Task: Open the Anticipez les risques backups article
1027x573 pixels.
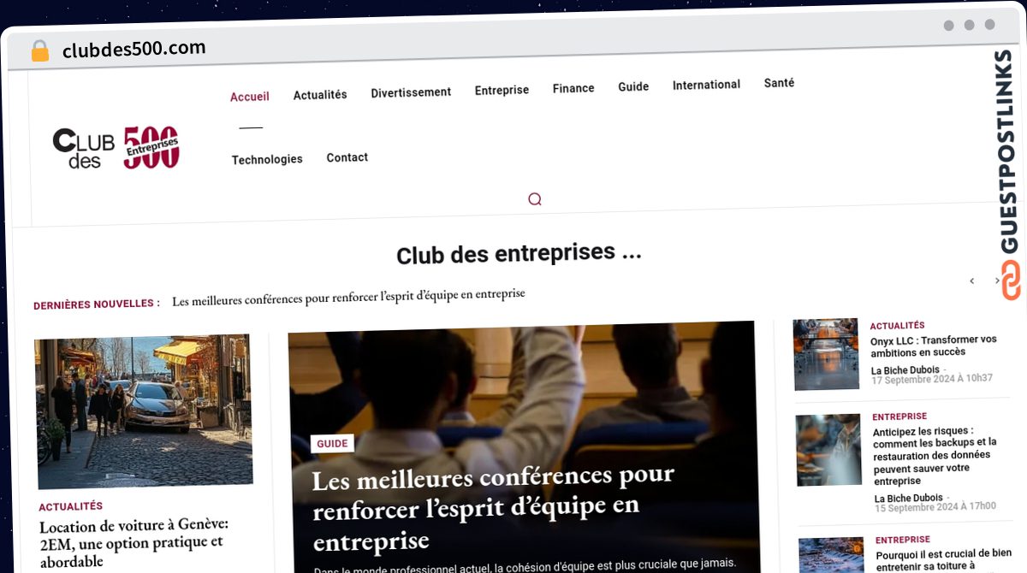Action: (935, 456)
